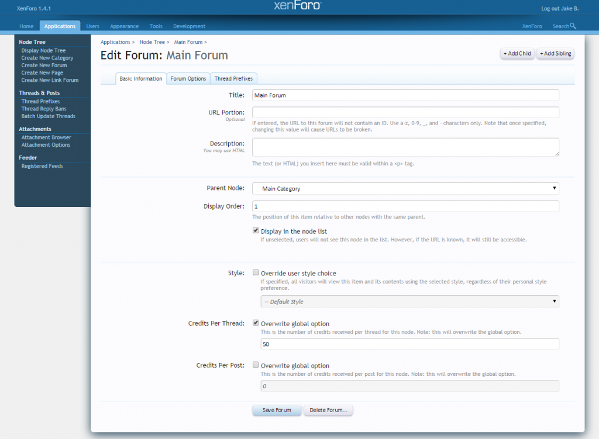This screenshot has height=439, width=599.
Task: Click the Threads & Posts sidebar heading
Action: [39, 93]
